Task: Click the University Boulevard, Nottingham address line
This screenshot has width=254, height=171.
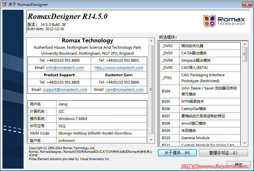Action: [x=87, y=53]
